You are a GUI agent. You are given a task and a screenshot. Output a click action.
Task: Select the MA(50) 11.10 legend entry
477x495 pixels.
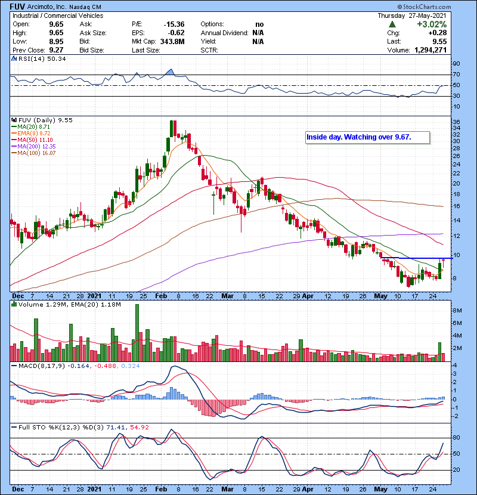(x=32, y=140)
